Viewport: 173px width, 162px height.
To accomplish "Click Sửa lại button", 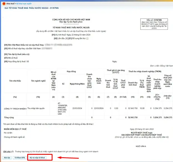I will pos(7,158).
